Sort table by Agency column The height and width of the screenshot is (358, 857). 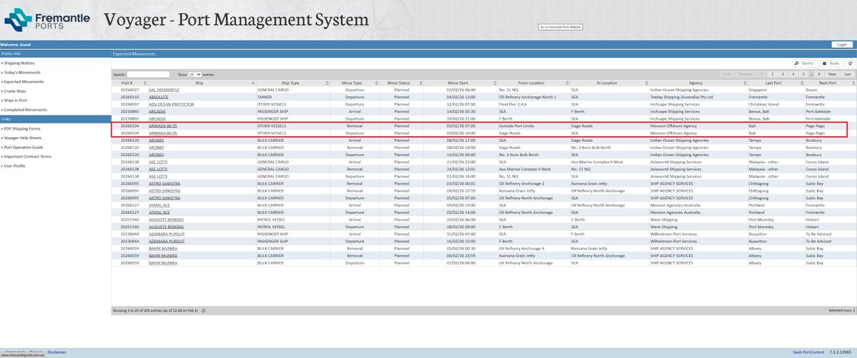(697, 83)
